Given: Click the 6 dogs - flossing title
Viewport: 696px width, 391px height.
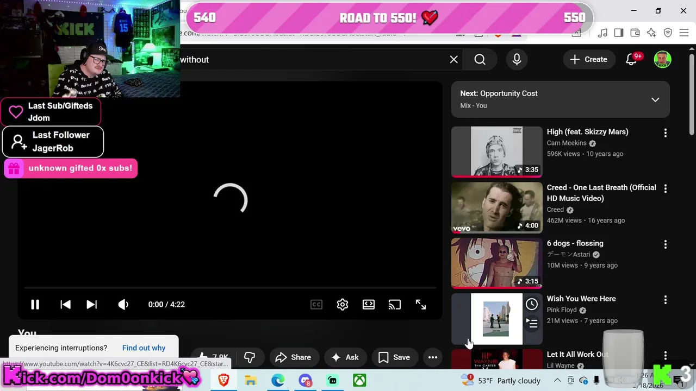Looking at the screenshot, I should (x=575, y=243).
